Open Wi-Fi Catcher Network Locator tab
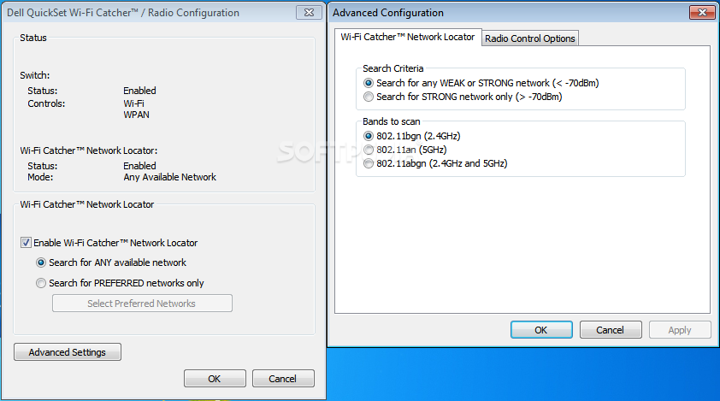 (x=408, y=37)
